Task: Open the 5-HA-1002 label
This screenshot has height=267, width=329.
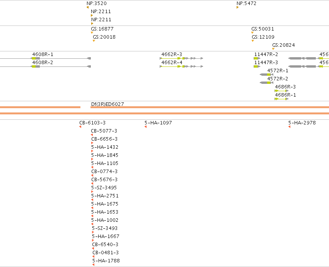Action: point(105,220)
